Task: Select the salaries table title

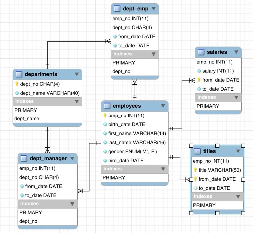Action: (217, 52)
